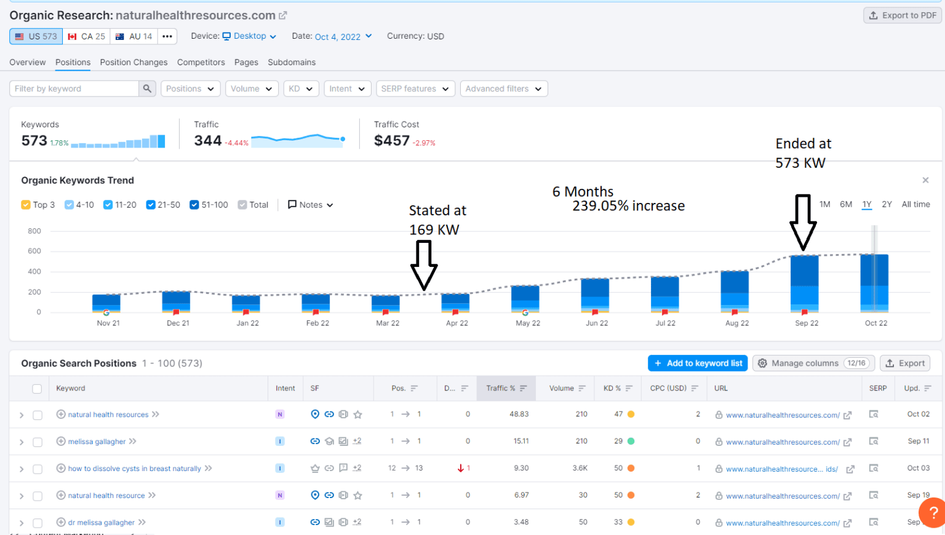The image size is (945, 535).
Task: Click the Upd. column sort icon
Action: [x=928, y=388]
